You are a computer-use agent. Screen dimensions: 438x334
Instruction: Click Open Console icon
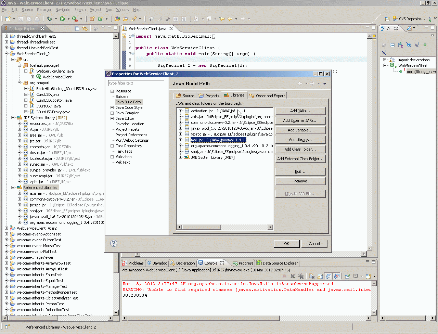coord(368,276)
